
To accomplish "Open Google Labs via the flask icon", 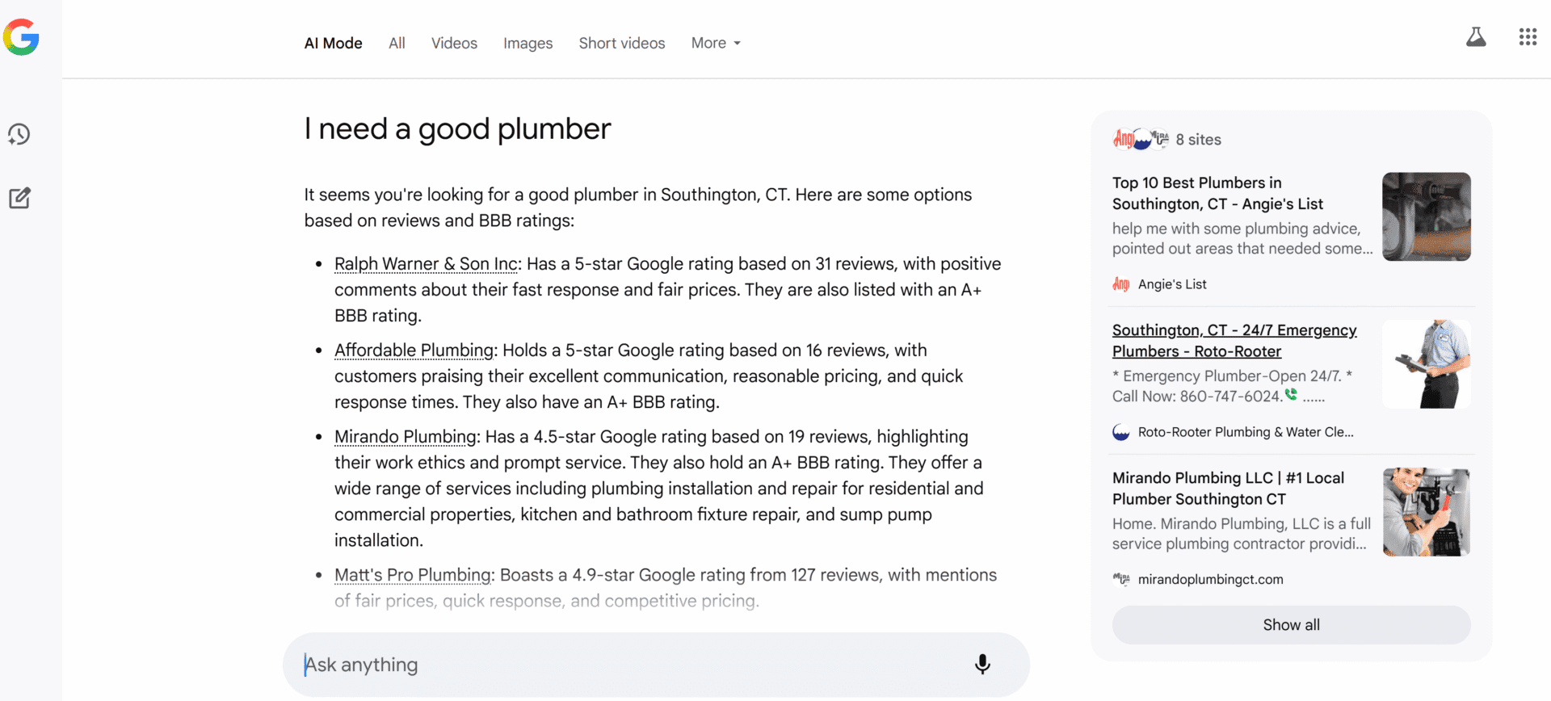I will click(x=1476, y=36).
